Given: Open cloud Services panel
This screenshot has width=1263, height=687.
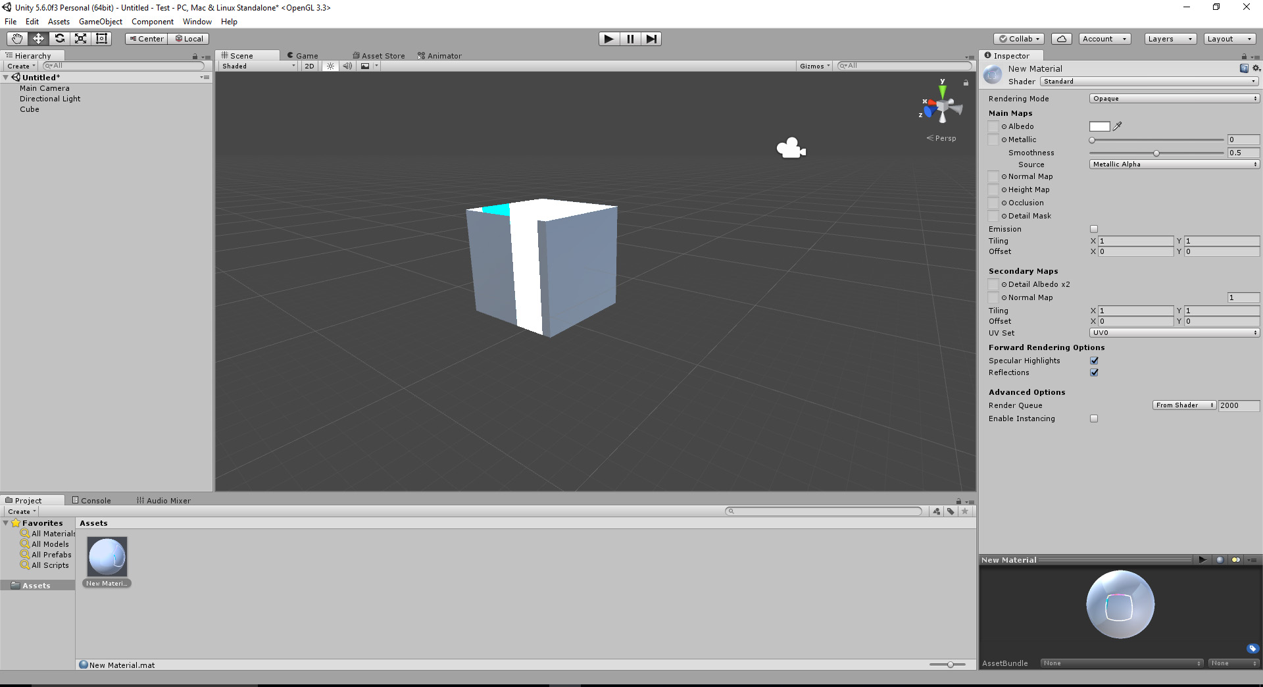Looking at the screenshot, I should [1061, 39].
